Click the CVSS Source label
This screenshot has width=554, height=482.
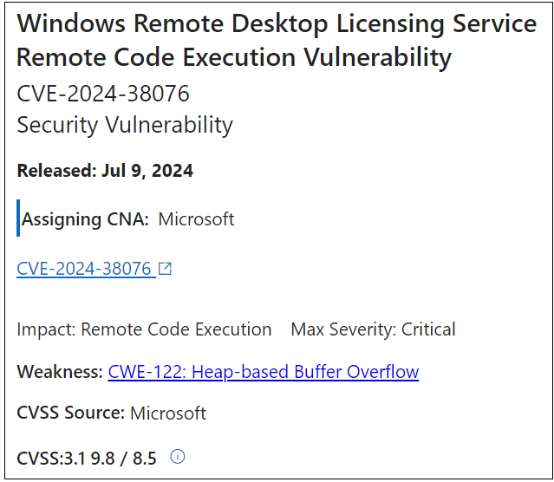(x=71, y=413)
